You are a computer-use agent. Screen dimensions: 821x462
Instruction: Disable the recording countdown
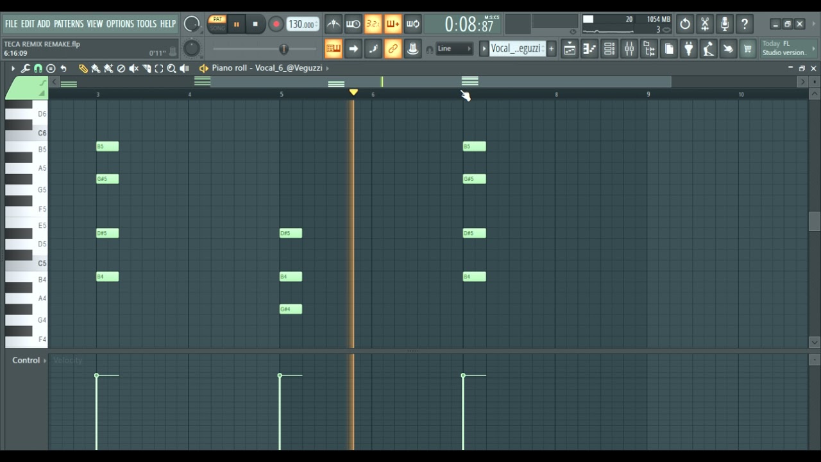pos(373,24)
